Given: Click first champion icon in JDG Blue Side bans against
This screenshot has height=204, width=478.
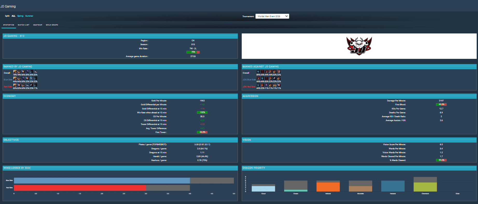Looking at the screenshot, I should pos(258,78).
